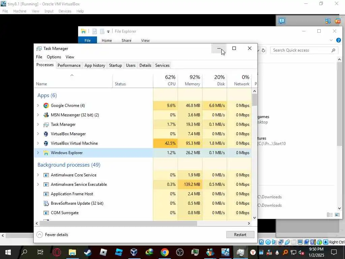Expand the VirtualBox Virtual Machine process row
345x259 pixels.
tap(38, 143)
